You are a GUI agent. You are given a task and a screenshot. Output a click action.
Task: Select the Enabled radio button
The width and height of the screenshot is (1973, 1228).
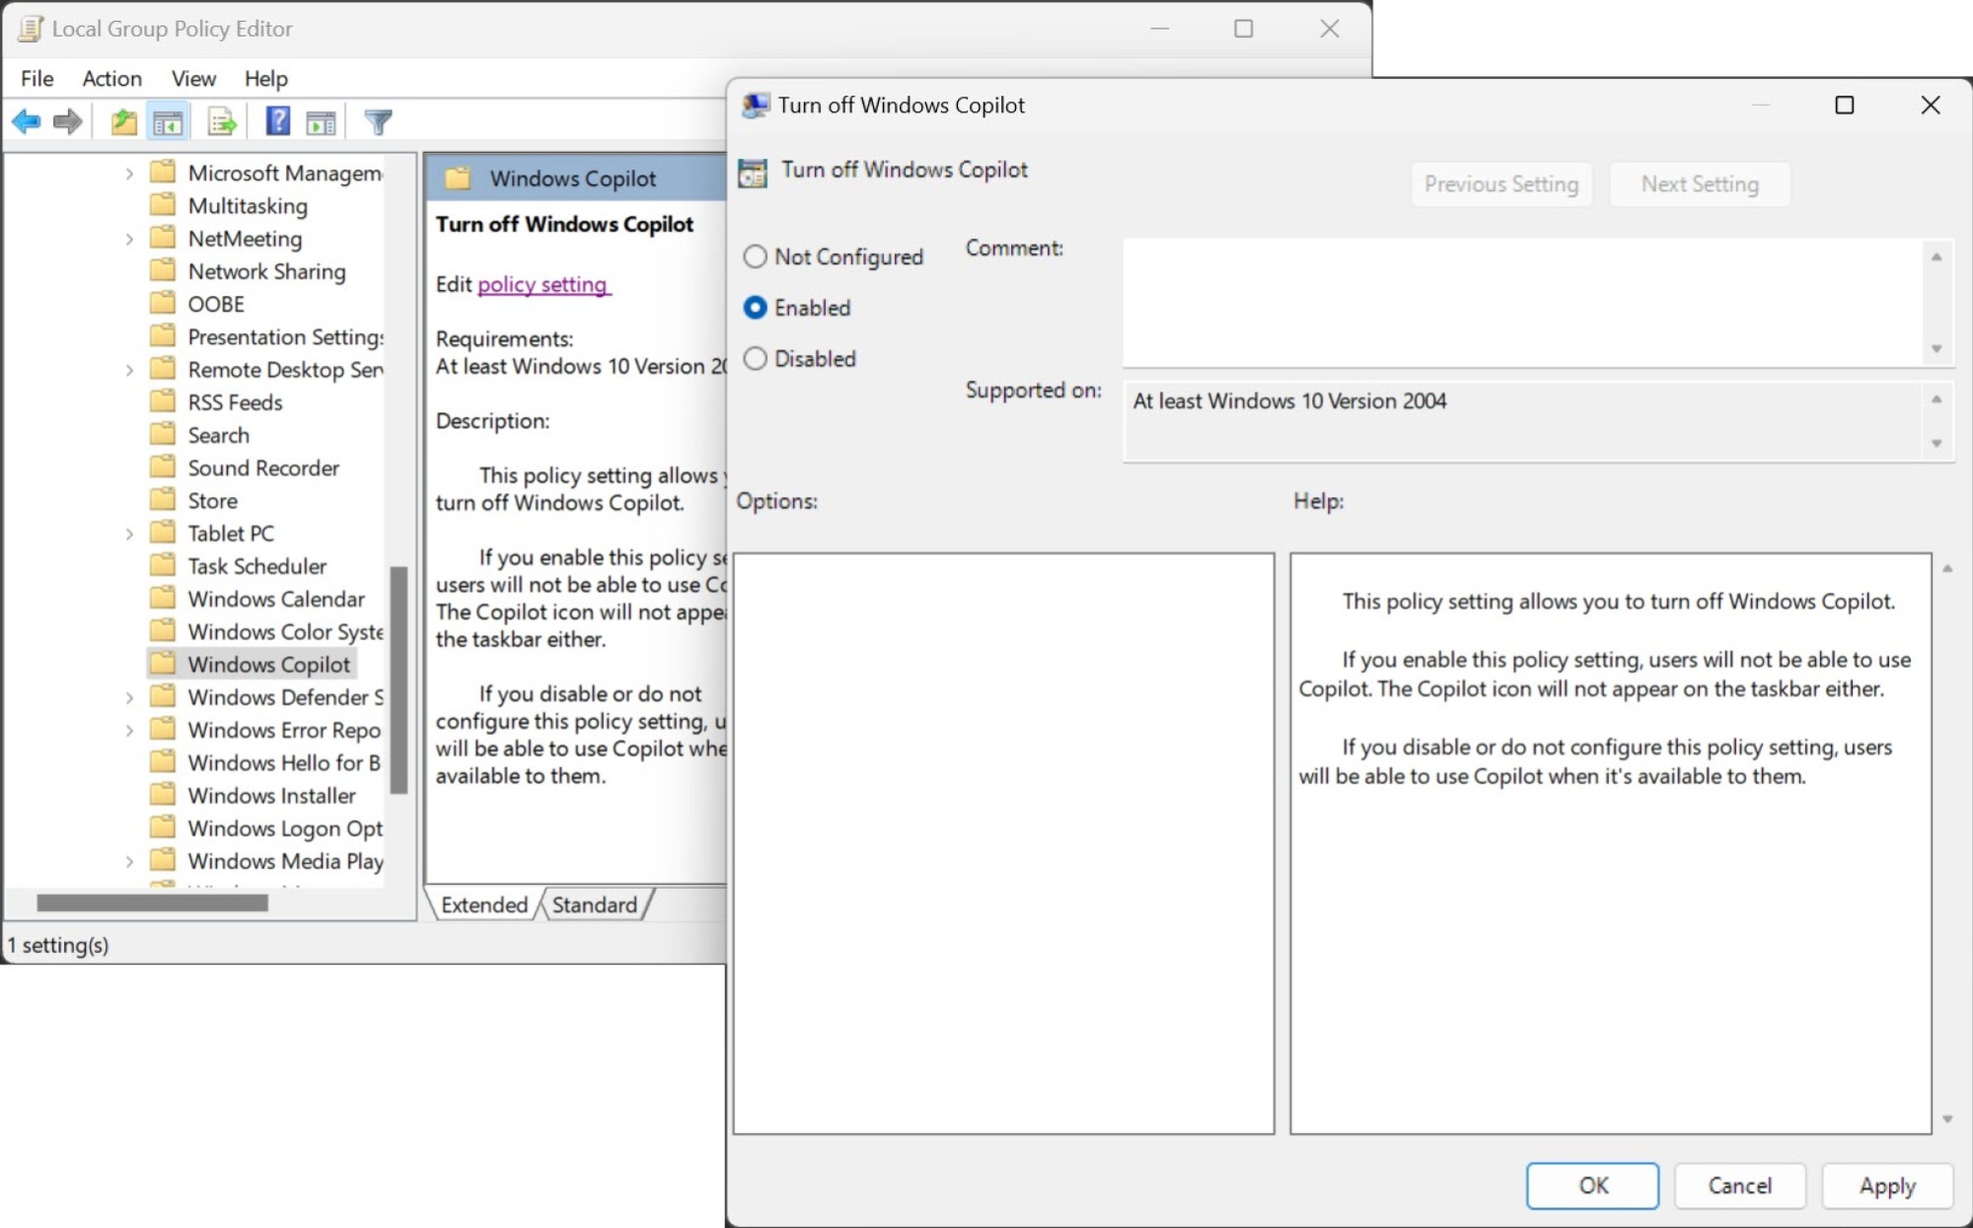coord(755,308)
